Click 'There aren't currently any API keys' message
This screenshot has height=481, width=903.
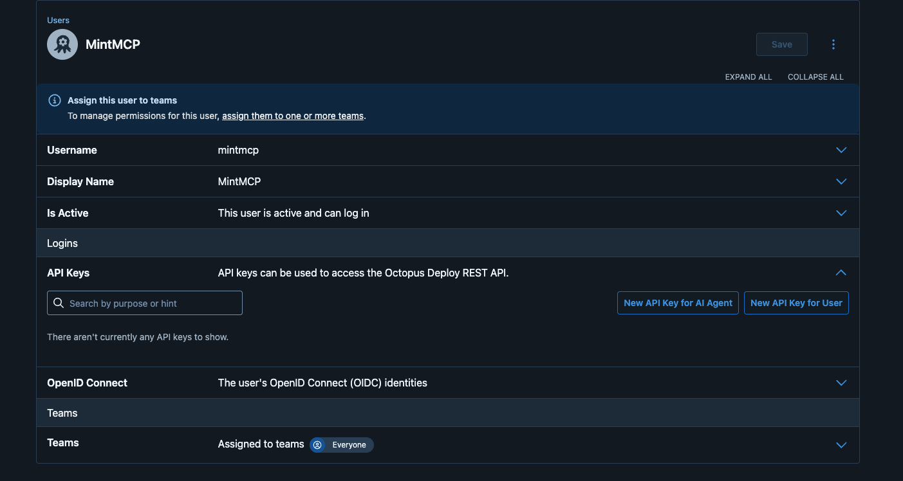tap(138, 337)
